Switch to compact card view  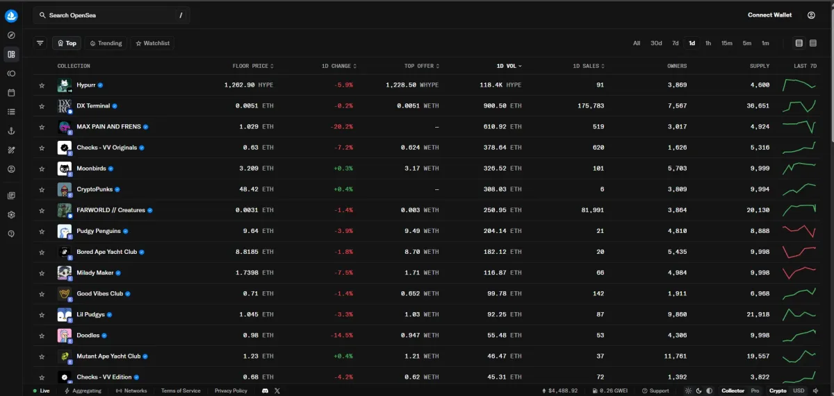[813, 43]
